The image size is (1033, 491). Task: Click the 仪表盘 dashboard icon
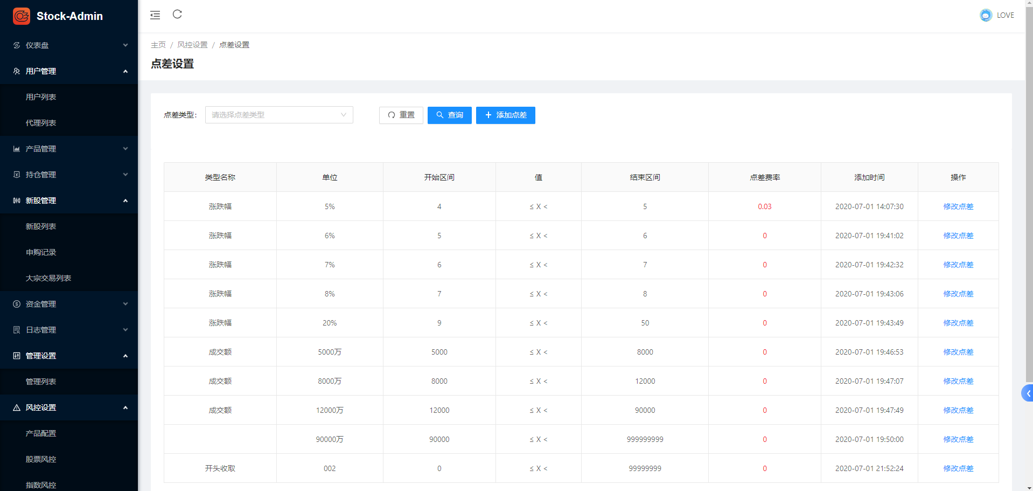click(x=17, y=45)
